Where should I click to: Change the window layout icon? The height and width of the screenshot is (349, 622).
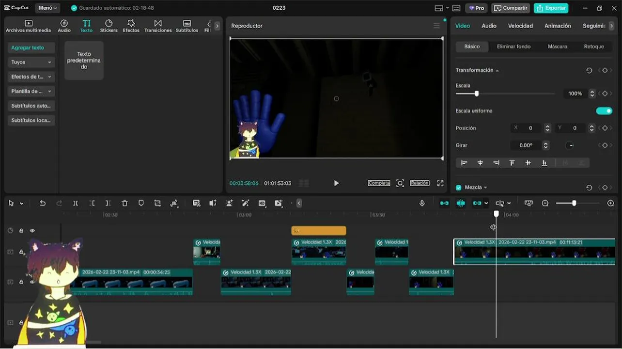439,8
